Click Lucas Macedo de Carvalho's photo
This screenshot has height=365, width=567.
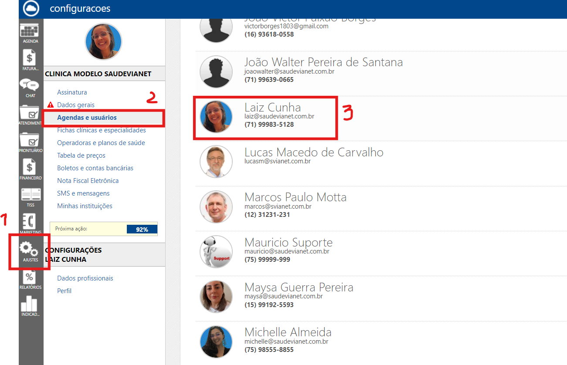[216, 162]
